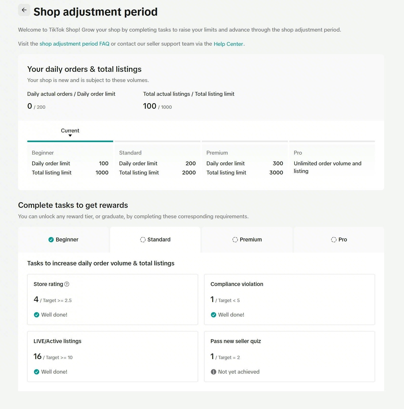Open the Help Center link
Screen dimensions: 404x409
228,44
